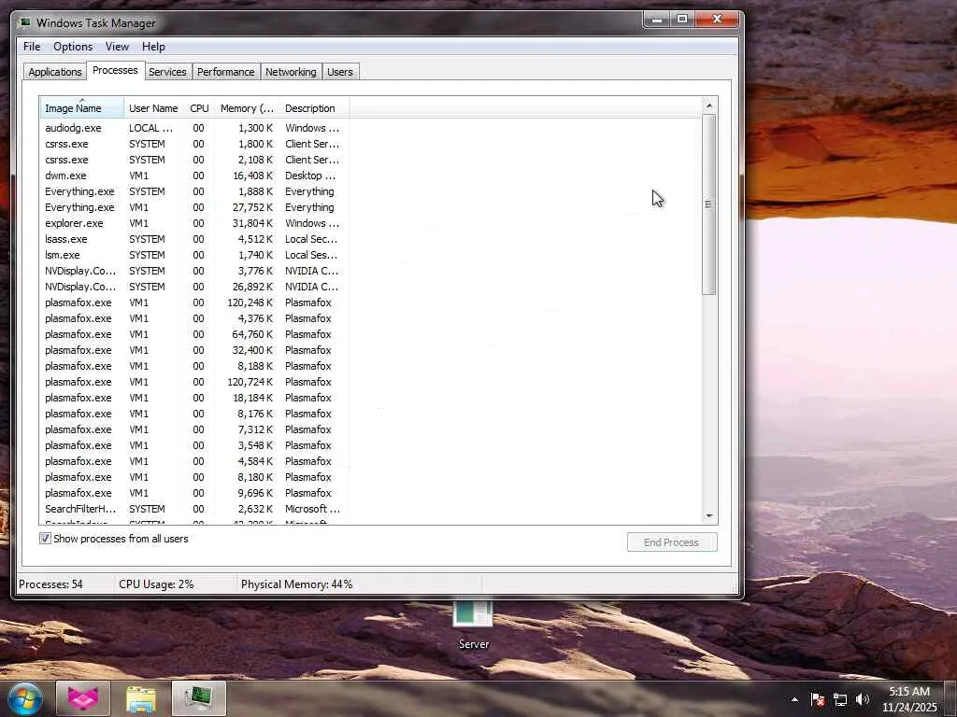
Task: Switch to the Performance tab
Action: click(226, 72)
